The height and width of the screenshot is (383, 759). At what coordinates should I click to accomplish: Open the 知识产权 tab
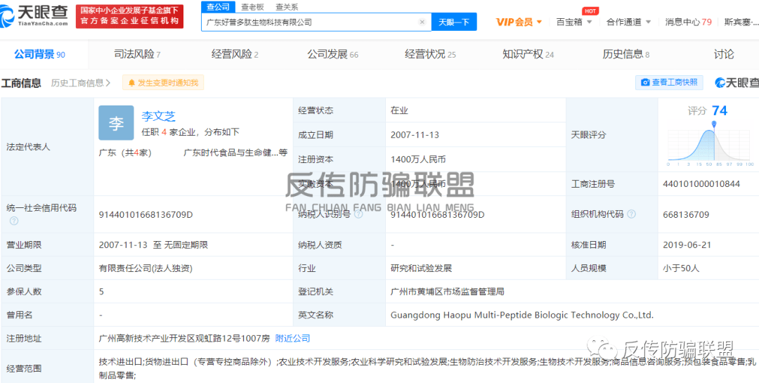point(528,54)
